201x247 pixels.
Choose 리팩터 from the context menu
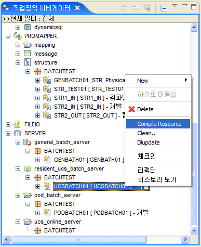pos(158,171)
